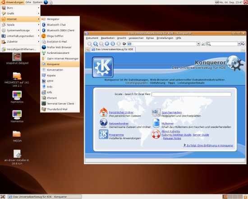Image resolution: width=248 pixels, height=199 pixels.
Task: Open a new tab using the tab bar icon
Action: [87, 49]
